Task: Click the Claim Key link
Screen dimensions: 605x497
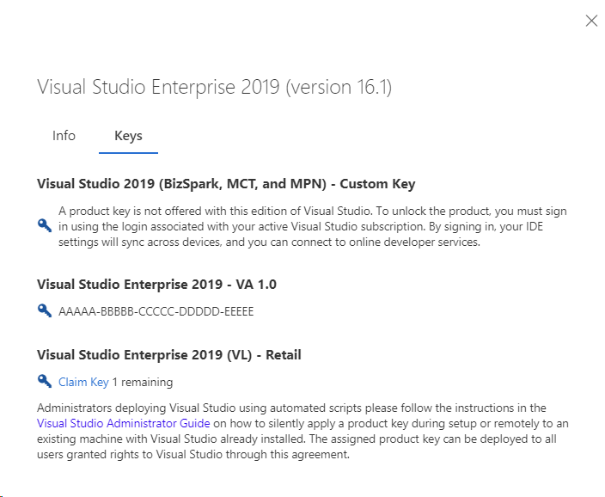Action: [83, 382]
